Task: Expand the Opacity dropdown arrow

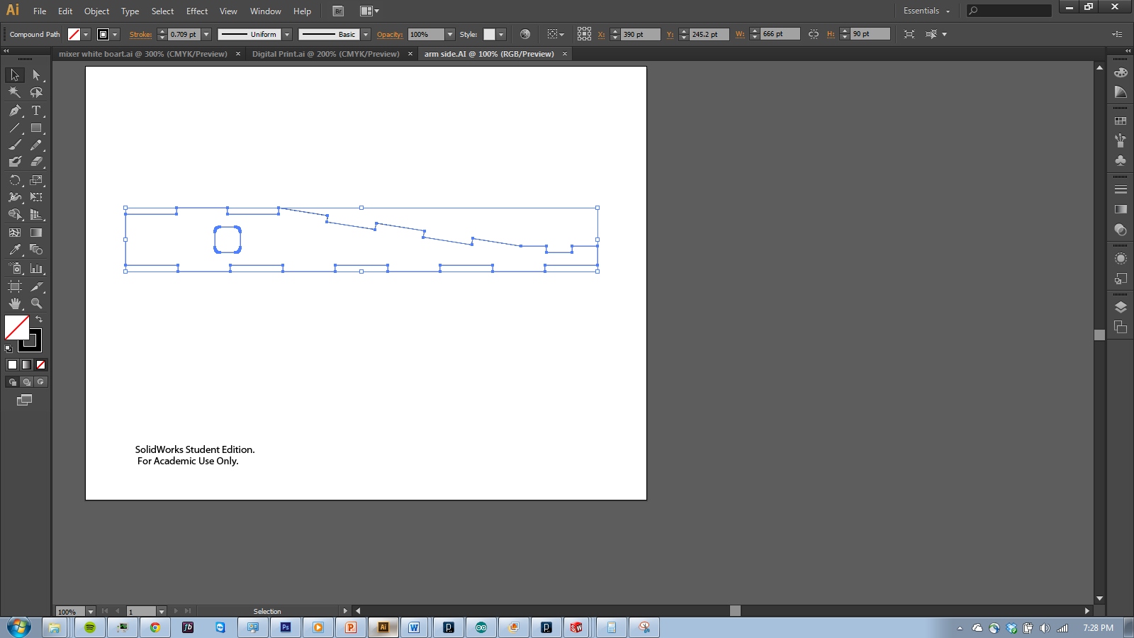Action: pyautogui.click(x=450, y=34)
